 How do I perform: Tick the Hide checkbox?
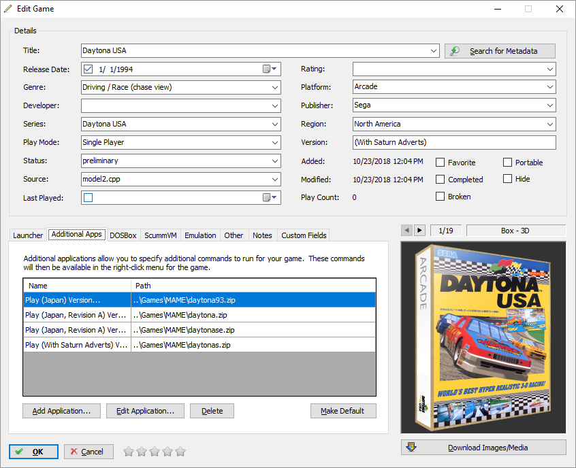pos(507,179)
